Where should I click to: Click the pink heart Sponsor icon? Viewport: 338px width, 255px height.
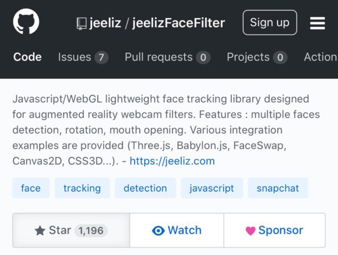(x=250, y=231)
